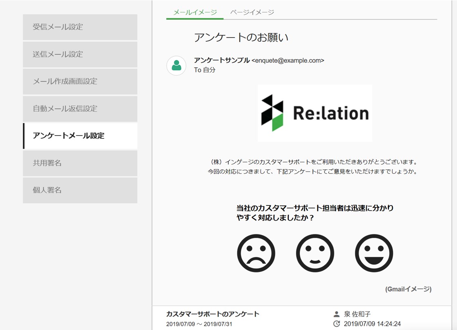Click the survey question 当社のカスタマーサポート担当者は…

(x=315, y=213)
